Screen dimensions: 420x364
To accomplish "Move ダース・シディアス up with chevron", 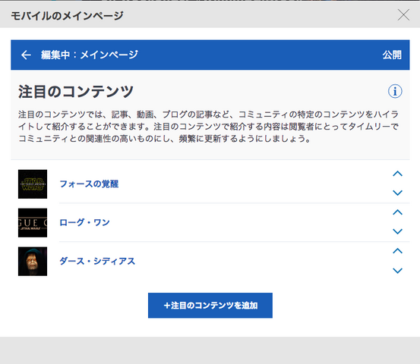I will click(397, 251).
